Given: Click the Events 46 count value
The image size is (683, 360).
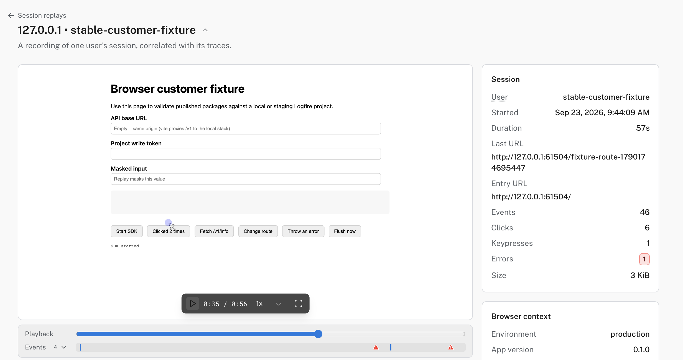Looking at the screenshot, I should (x=645, y=212).
